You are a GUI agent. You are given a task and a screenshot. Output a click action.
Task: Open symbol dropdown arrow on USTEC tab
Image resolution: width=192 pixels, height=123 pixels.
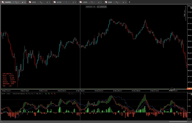click(64, 2)
